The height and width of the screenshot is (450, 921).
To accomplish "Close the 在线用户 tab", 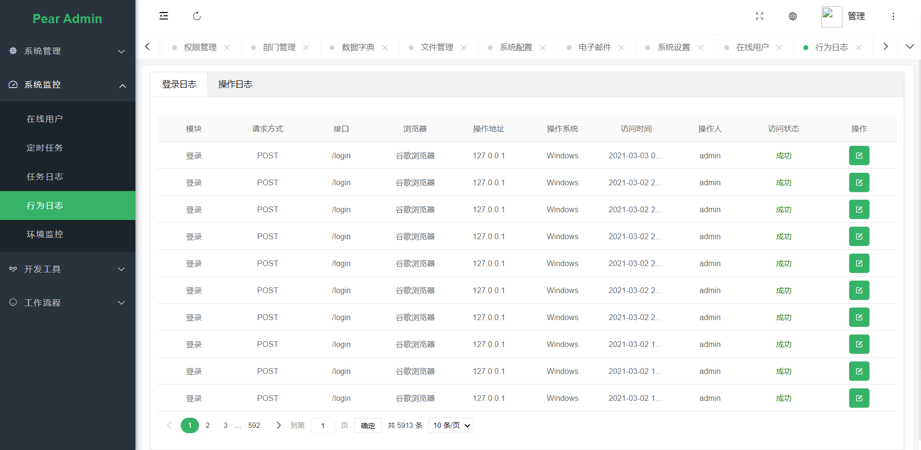I will point(779,48).
